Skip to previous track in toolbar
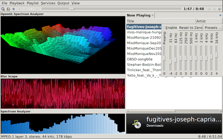The image size is (223, 139). pyautogui.click(x=21, y=9)
